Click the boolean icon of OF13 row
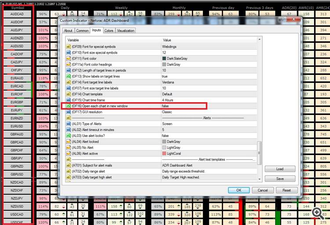Screen dimensions: 330x225 click(x=68, y=76)
